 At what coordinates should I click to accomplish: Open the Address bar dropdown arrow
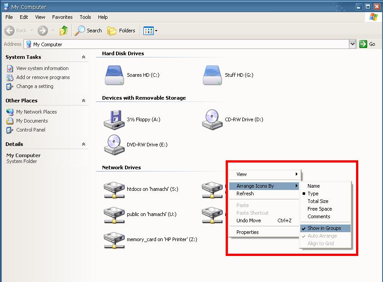point(352,44)
